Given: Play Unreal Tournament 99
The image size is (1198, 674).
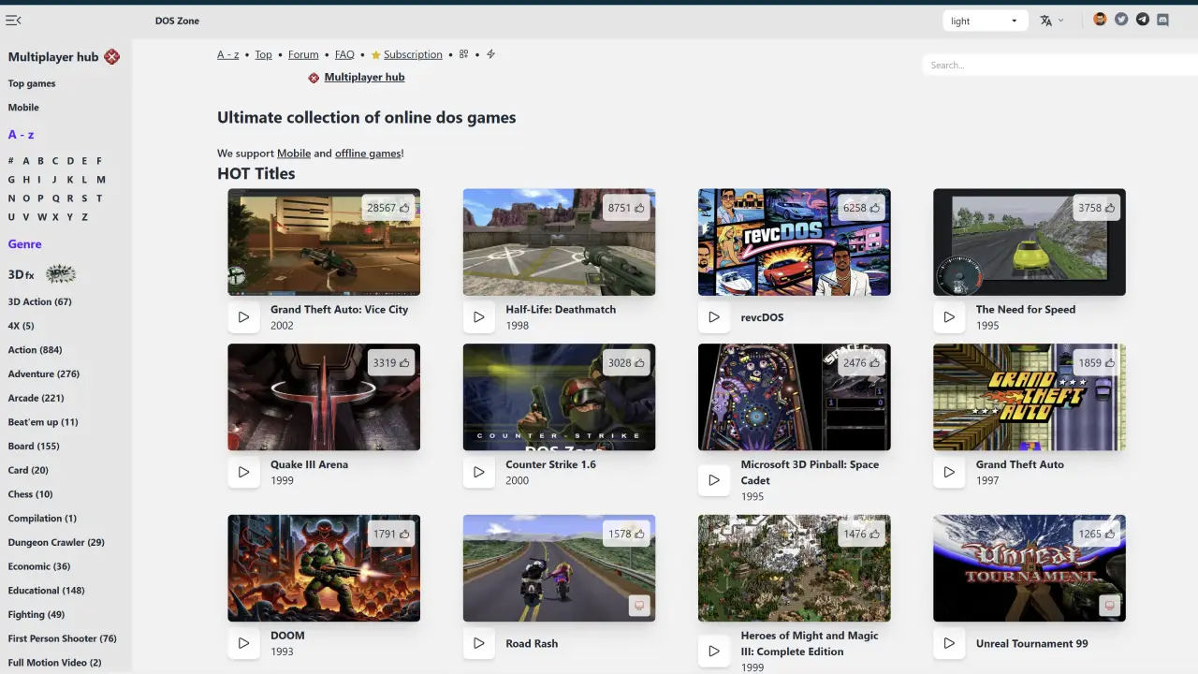Looking at the screenshot, I should 948,643.
